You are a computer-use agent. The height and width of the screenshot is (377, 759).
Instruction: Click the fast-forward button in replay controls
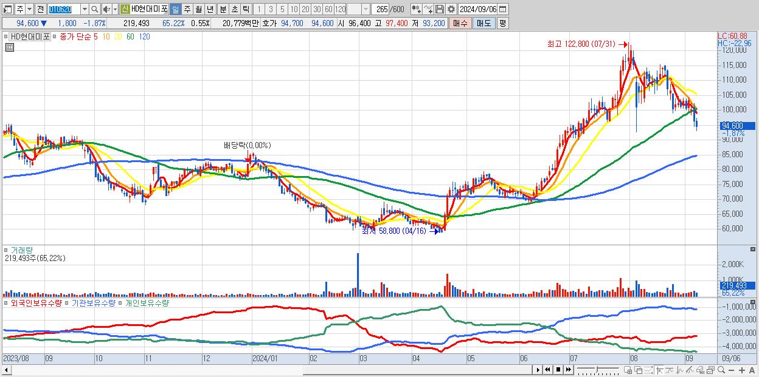tap(568, 370)
